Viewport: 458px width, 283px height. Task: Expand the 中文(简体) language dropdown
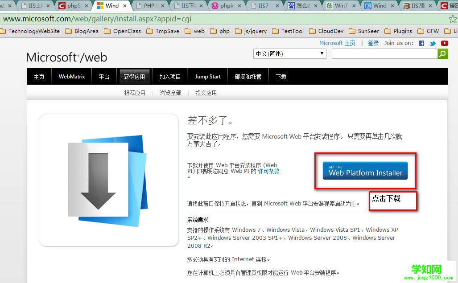point(290,53)
